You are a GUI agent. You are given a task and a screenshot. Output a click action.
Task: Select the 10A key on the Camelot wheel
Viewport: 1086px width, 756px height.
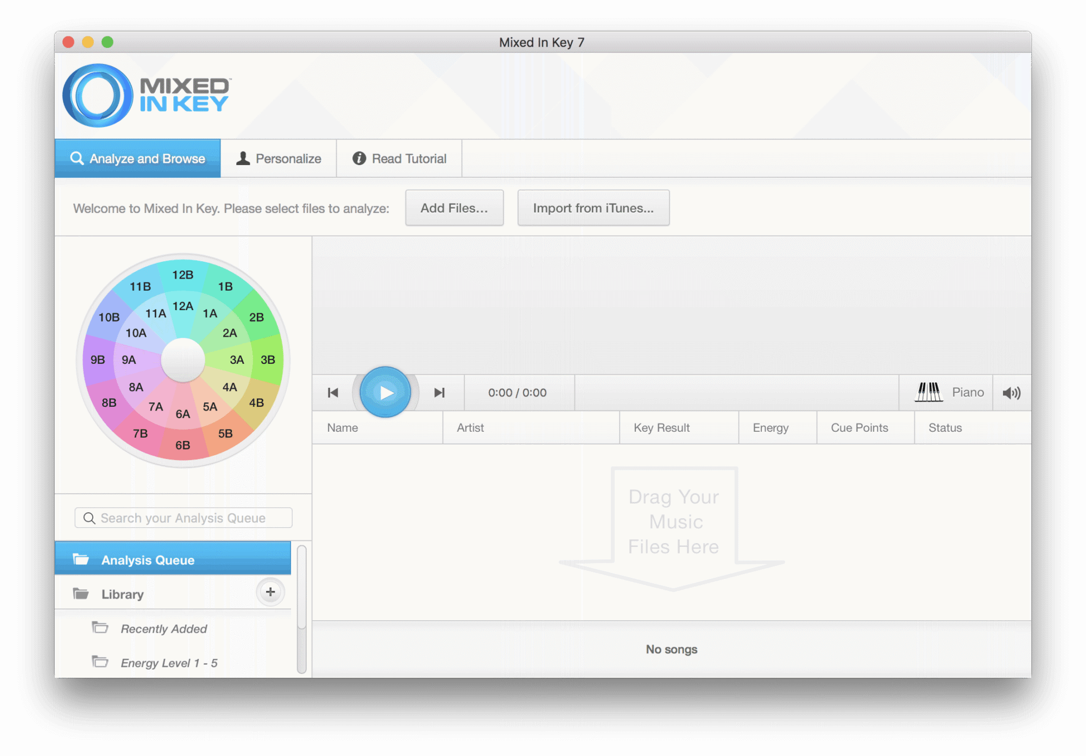(136, 333)
